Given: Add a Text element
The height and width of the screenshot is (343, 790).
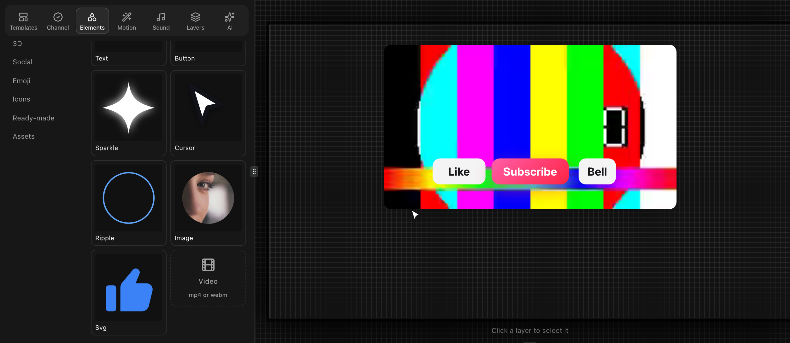Looking at the screenshot, I should [x=129, y=53].
